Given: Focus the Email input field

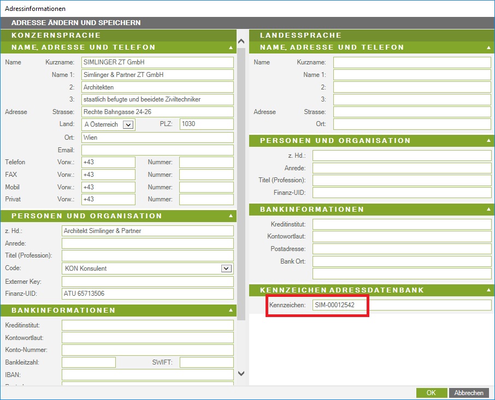Looking at the screenshot, I should (x=157, y=150).
